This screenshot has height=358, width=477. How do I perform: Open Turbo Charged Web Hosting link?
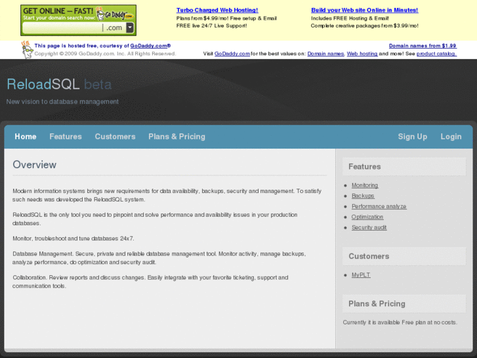click(217, 10)
